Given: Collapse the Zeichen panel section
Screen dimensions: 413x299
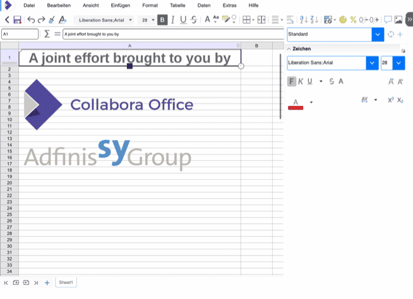Looking at the screenshot, I should pyautogui.click(x=289, y=49).
